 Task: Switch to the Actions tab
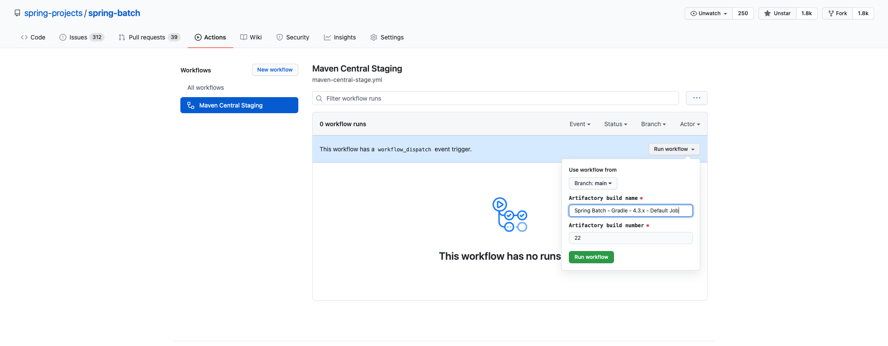(210, 37)
